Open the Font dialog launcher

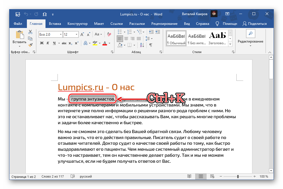coord(112,52)
